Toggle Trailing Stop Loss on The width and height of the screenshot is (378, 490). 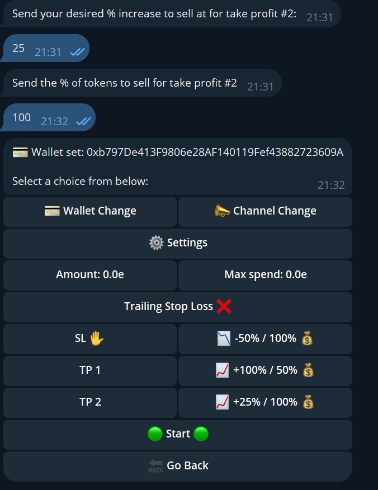coord(178,307)
